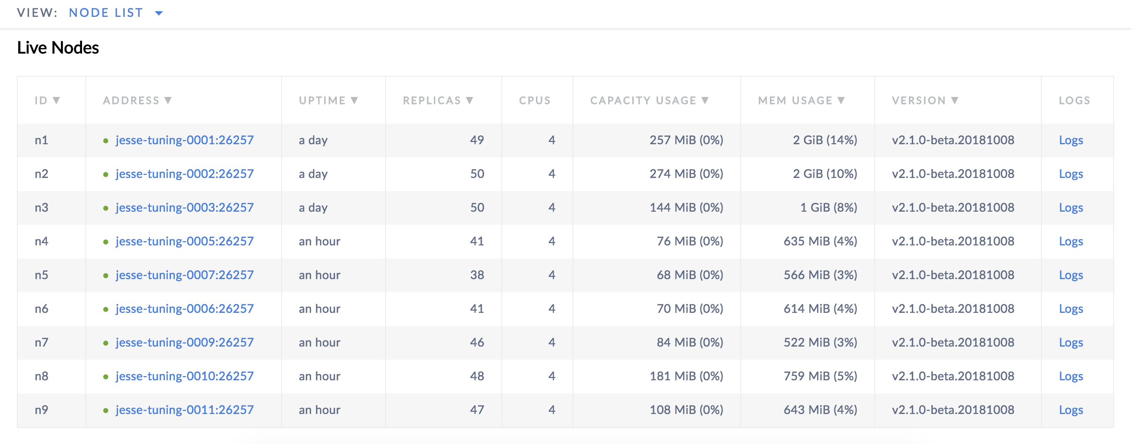Screen dimensions: 1131x444
Task: Open Logs for node n6
Action: 1071,309
